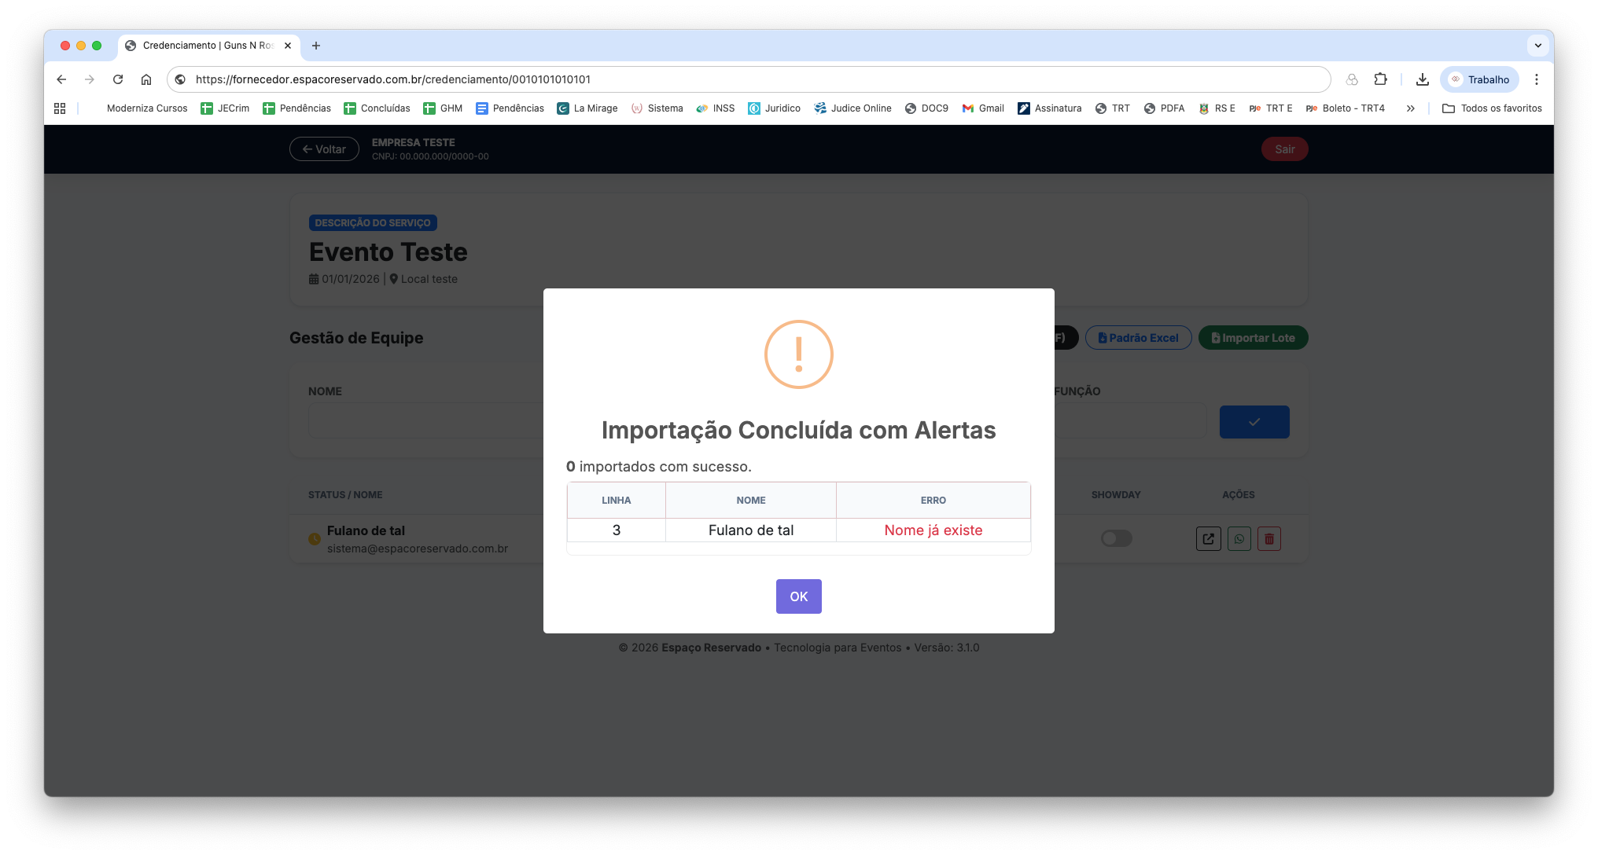Viewport: 1598px width, 855px height.
Task: Reload the page with the refresh icon
Action: coord(118,79)
